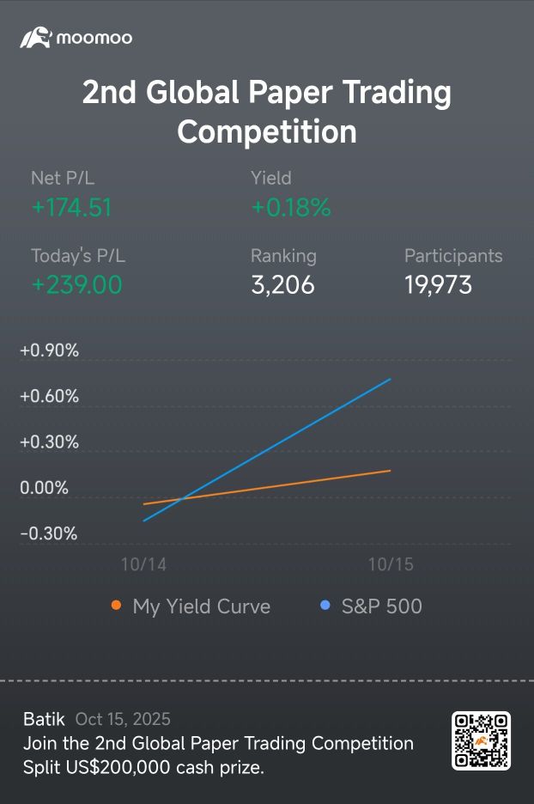Tap Today's P/L value +239.00
This screenshot has width=534, height=804.
pyautogui.click(x=77, y=285)
